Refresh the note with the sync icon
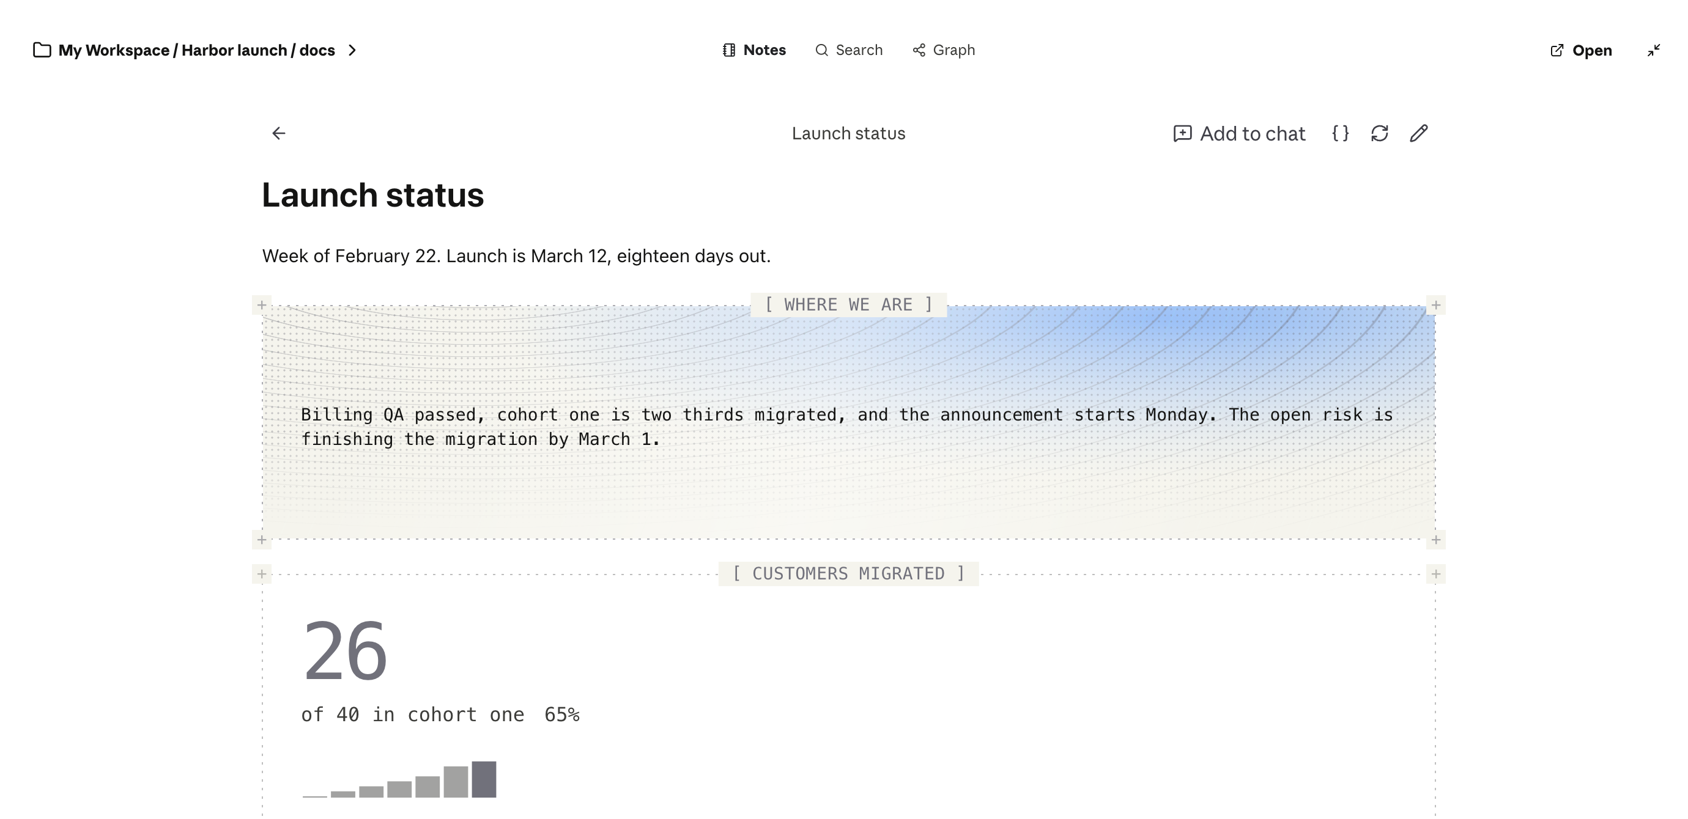 coord(1379,134)
